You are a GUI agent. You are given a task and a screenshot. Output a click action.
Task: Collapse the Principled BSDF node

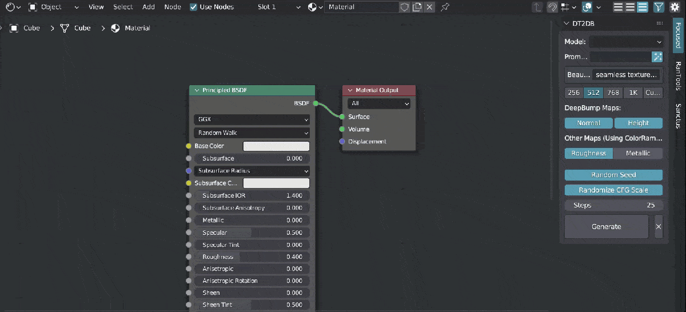pos(197,90)
